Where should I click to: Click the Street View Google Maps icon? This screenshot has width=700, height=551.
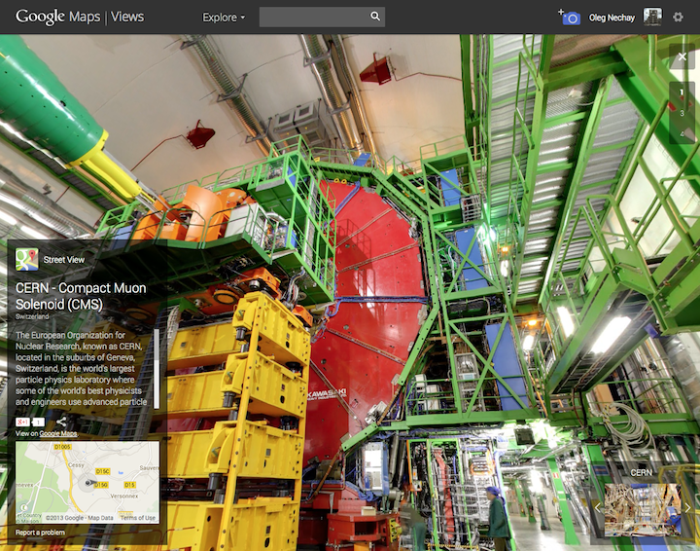click(x=27, y=260)
